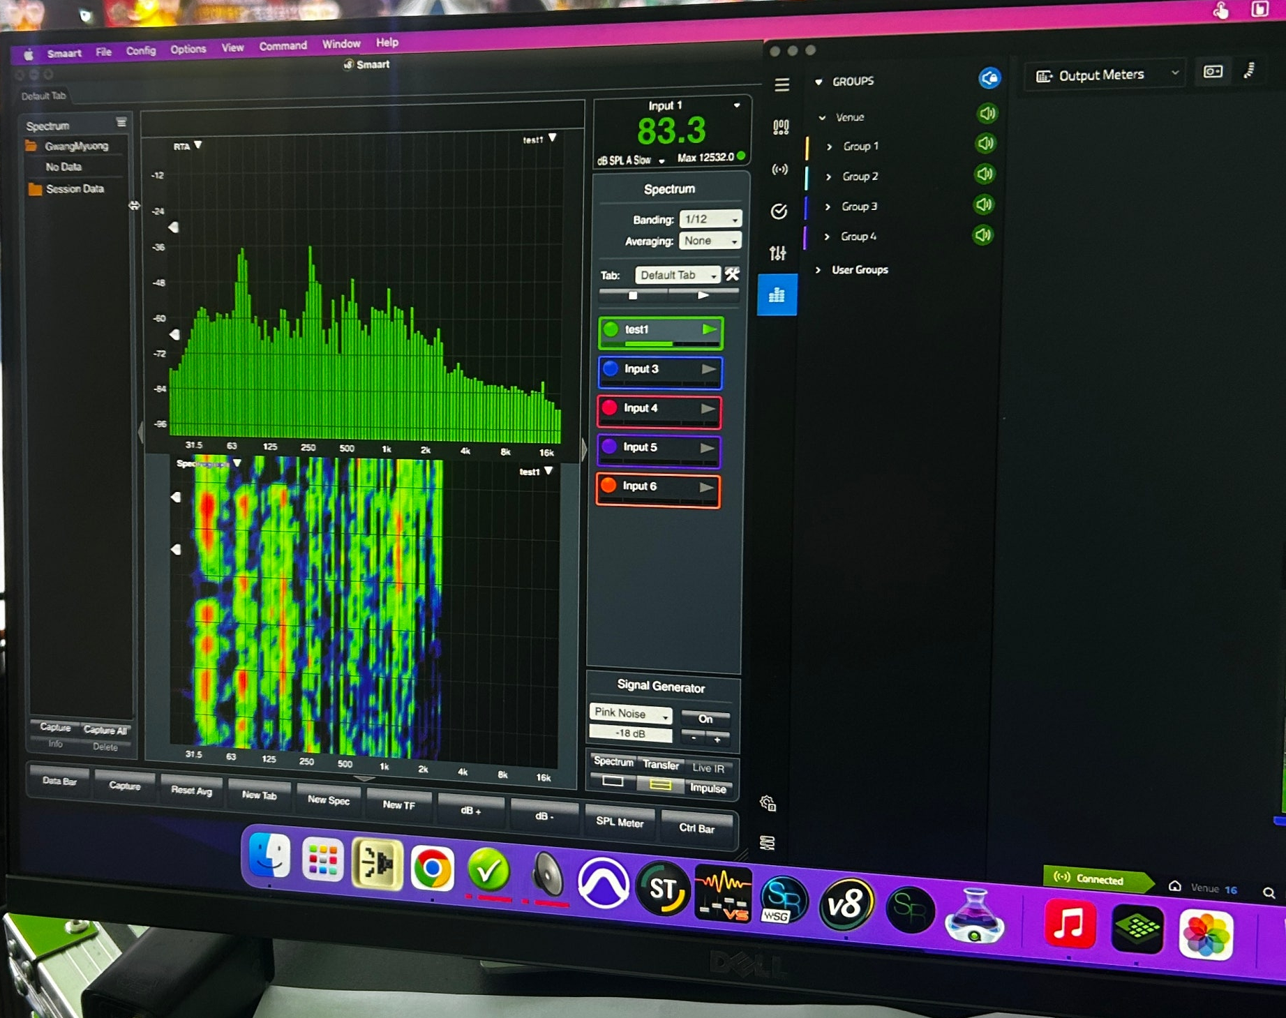Click the search magnifier in the status bar
Screen dimensions: 1286x1018
[1269, 892]
